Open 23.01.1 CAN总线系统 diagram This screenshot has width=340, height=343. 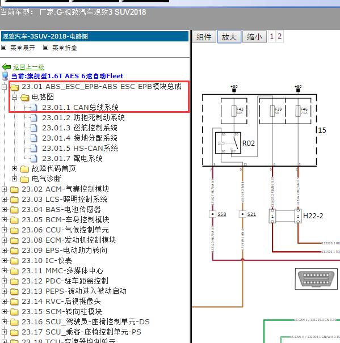(80, 107)
